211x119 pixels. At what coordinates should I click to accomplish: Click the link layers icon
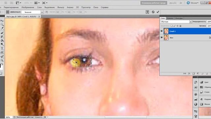click(185, 73)
